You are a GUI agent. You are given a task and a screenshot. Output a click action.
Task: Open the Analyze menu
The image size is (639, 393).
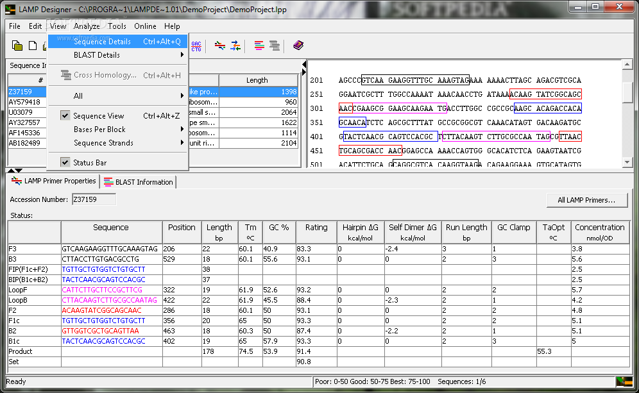coord(87,26)
